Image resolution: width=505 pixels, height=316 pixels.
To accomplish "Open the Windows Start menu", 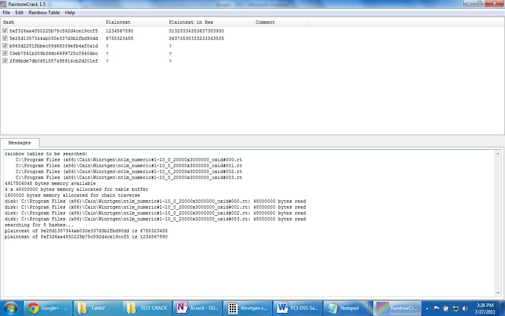I will (x=11, y=308).
